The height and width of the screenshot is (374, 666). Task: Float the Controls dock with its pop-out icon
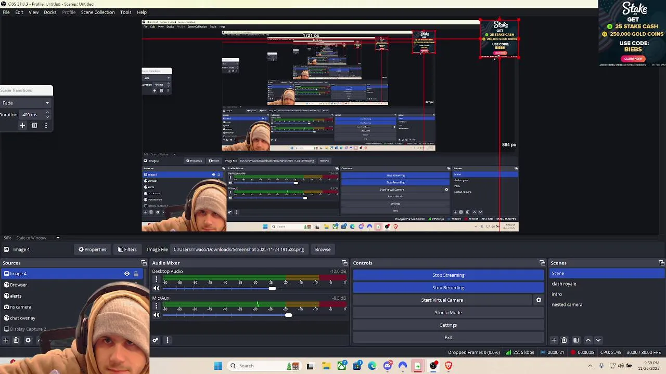pos(542,263)
